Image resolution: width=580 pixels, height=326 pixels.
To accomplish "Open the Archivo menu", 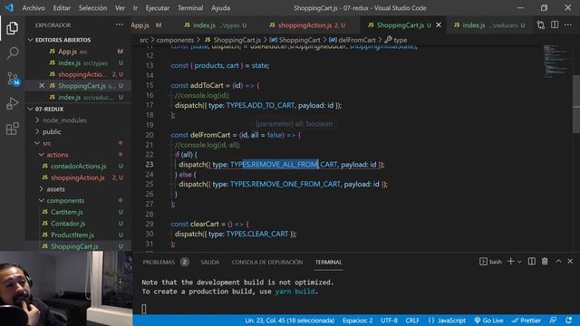I will coord(34,8).
